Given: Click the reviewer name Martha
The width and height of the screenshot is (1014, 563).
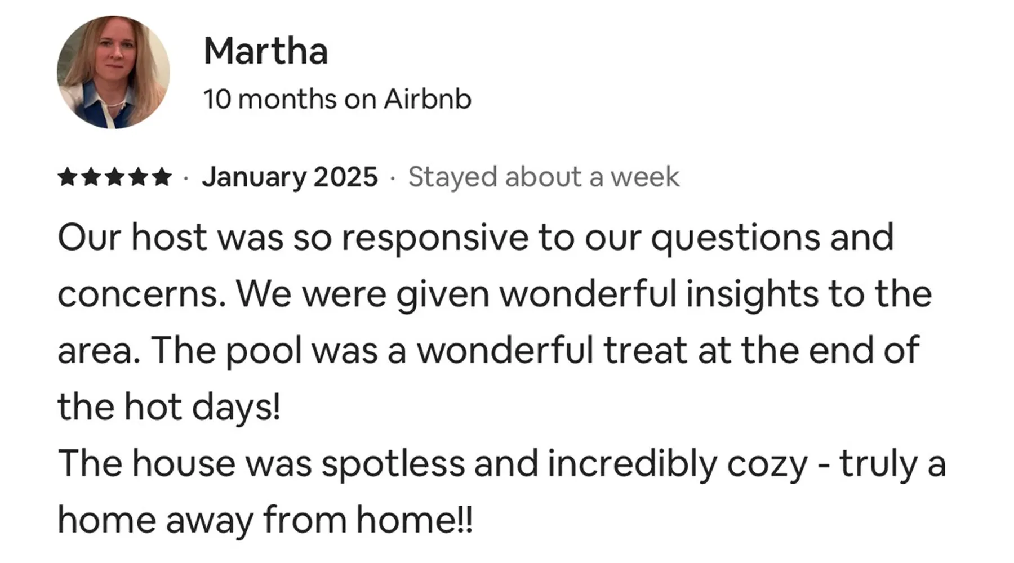Looking at the screenshot, I should 265,51.
